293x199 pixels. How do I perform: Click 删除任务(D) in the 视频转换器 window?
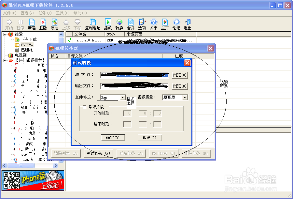[x=196, y=153]
